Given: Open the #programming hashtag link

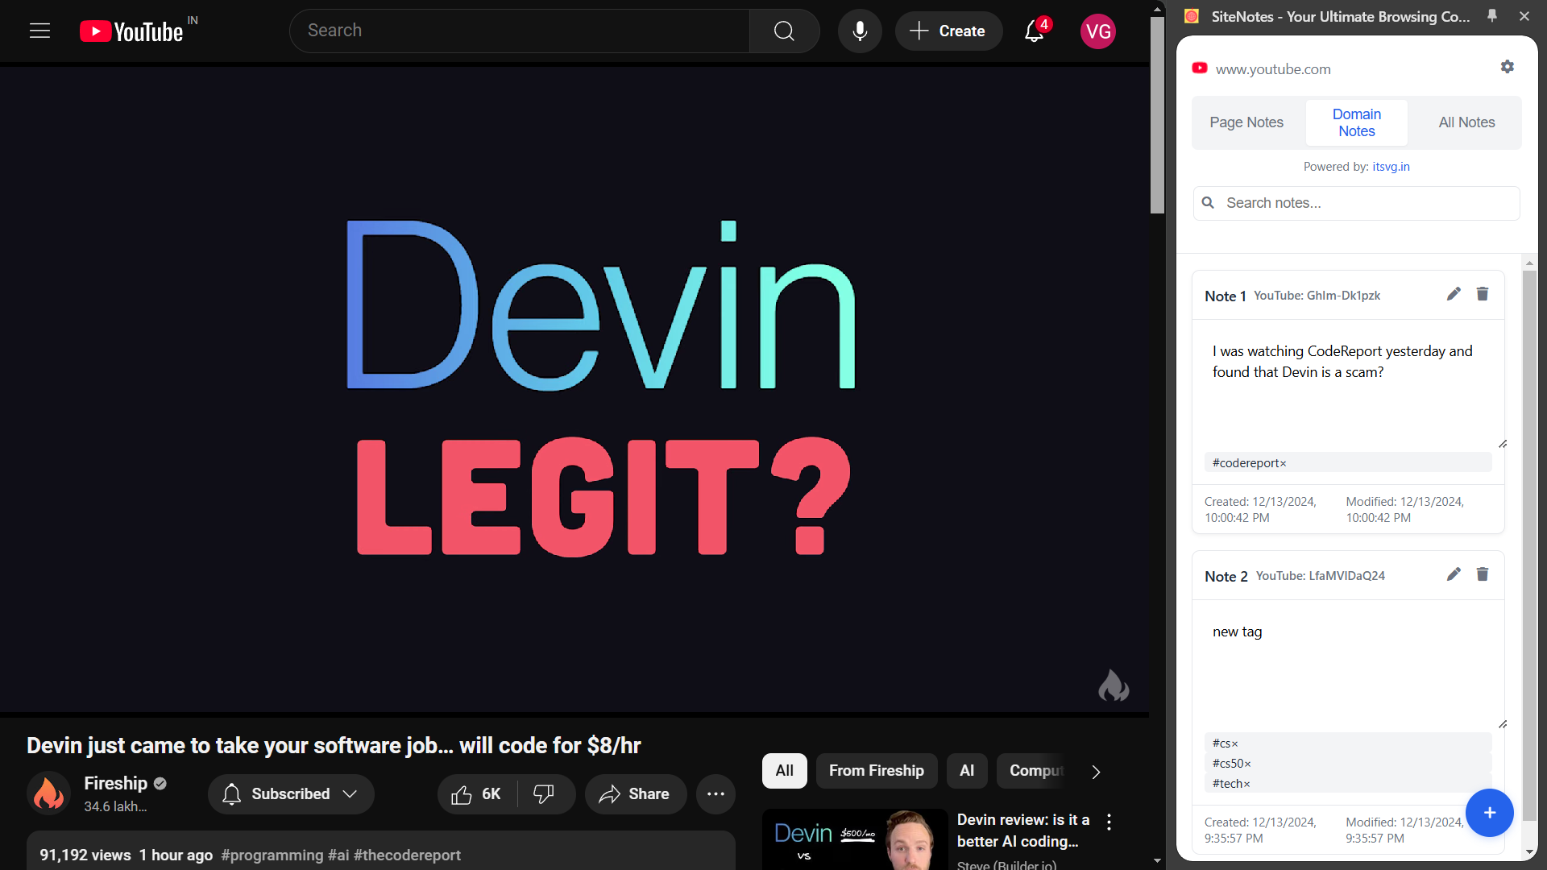Looking at the screenshot, I should pos(272,855).
